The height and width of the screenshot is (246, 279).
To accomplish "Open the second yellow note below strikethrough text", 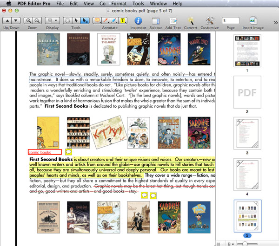I will click(x=153, y=196).
